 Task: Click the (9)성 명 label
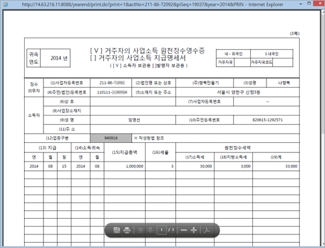67,120
